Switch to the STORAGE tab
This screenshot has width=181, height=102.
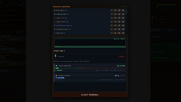123,7
